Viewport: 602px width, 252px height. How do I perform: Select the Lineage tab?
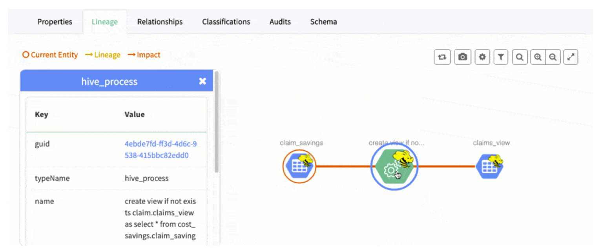[104, 22]
